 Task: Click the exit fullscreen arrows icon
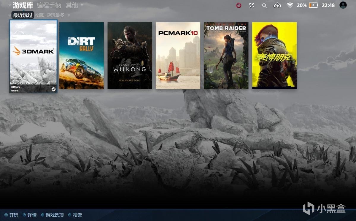[x=252, y=5]
